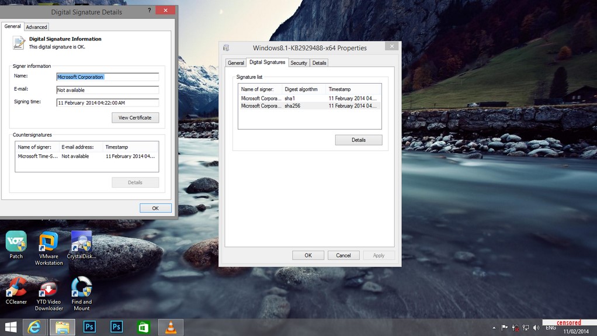Click Details button under Signature list
This screenshot has height=336, width=597.
point(359,140)
